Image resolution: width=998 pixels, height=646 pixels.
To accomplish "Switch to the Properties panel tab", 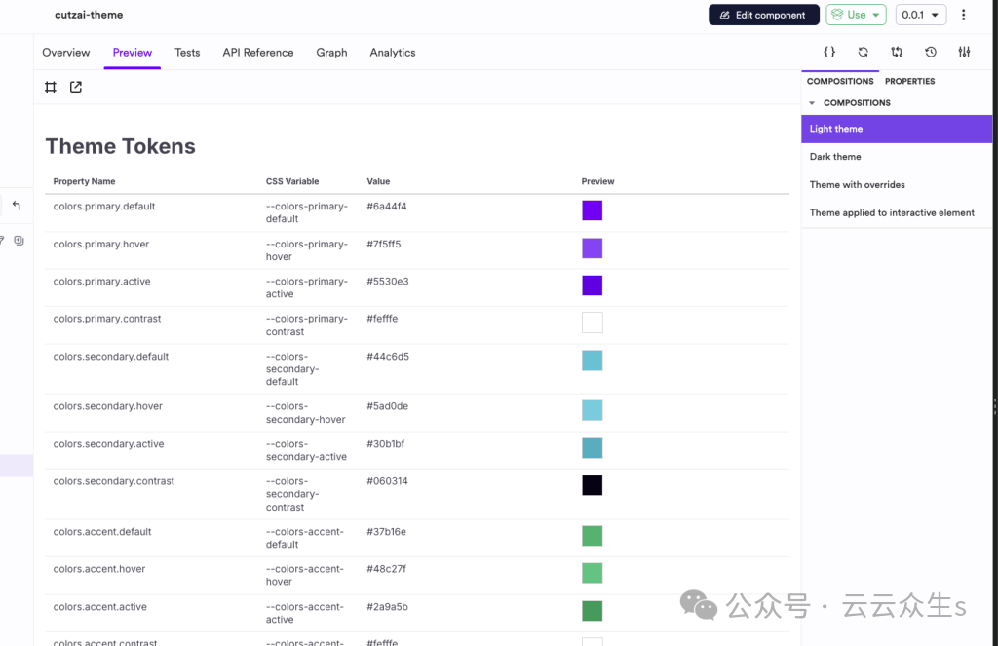I will [909, 82].
